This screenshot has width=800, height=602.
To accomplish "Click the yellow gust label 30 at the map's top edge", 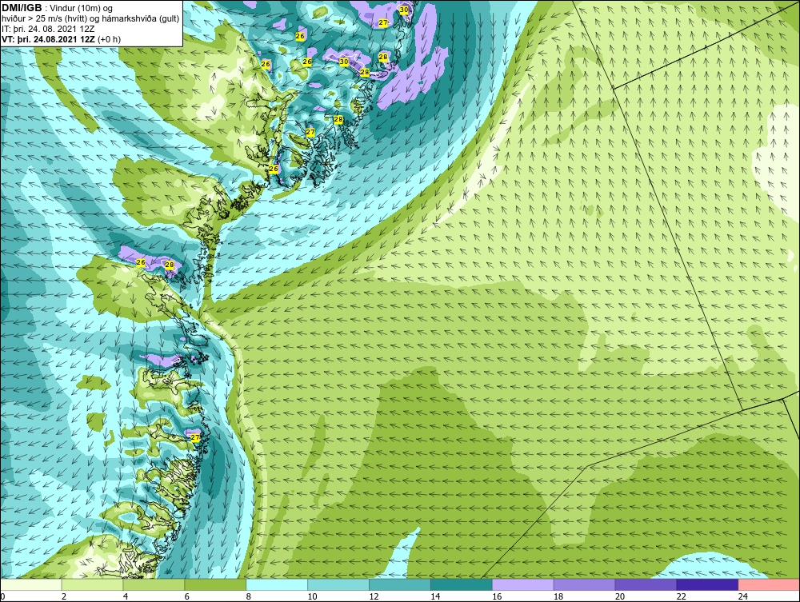I will click(x=404, y=10).
